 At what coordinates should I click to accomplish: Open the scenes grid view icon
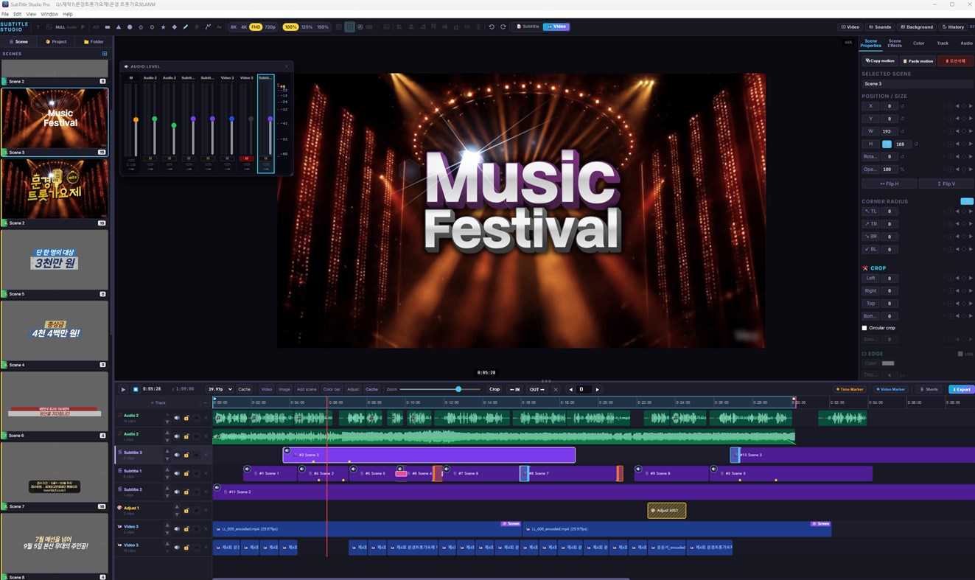105,54
